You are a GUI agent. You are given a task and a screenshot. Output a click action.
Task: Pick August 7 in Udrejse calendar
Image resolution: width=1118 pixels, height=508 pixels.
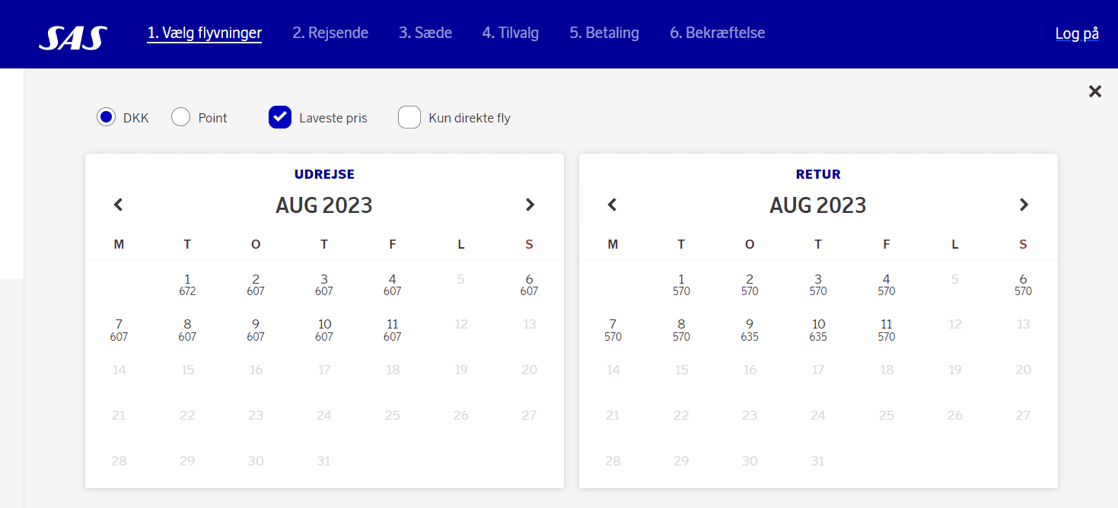pos(119,330)
